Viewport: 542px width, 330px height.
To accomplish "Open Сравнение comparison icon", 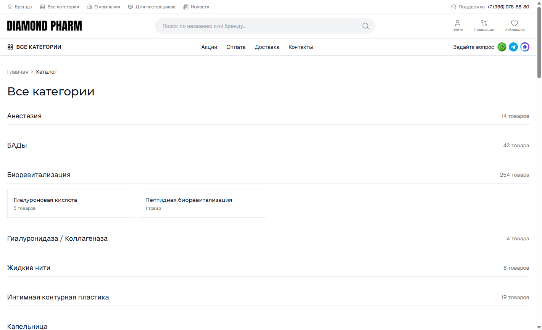I will [484, 26].
